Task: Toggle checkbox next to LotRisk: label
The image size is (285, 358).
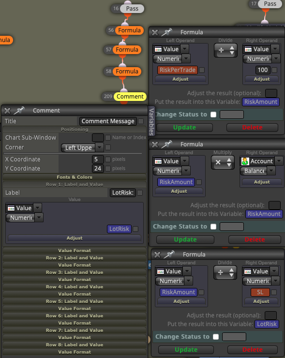Action: 140,193
